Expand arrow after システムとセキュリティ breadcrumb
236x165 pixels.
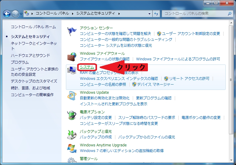[x=119, y=14]
